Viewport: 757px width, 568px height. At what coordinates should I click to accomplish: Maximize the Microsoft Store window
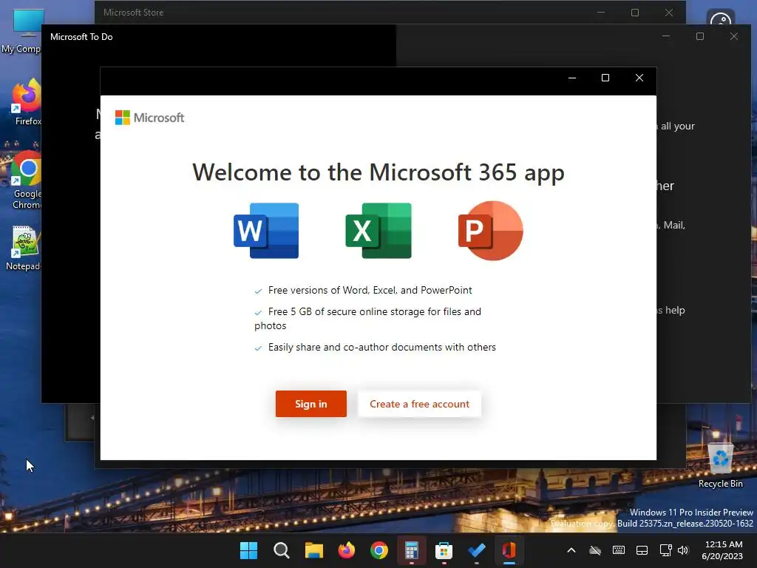click(x=635, y=13)
